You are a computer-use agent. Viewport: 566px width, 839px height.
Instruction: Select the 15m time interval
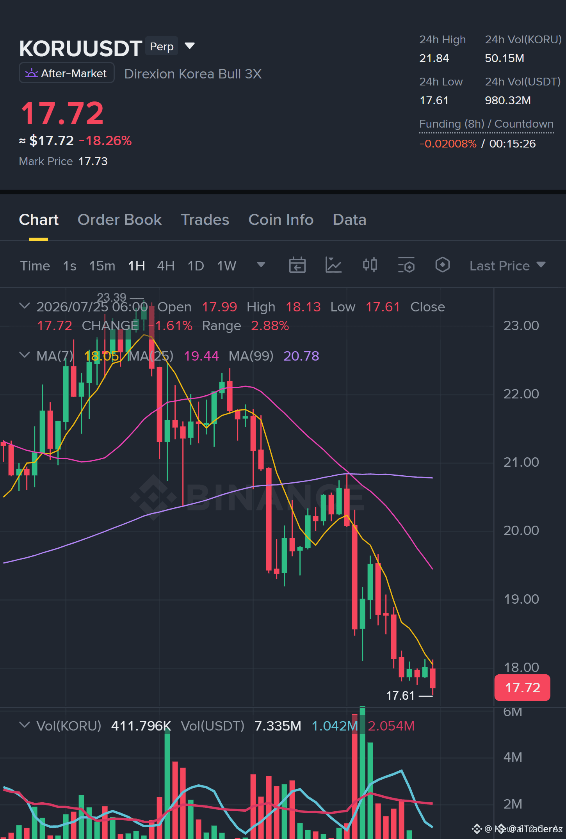tap(102, 266)
